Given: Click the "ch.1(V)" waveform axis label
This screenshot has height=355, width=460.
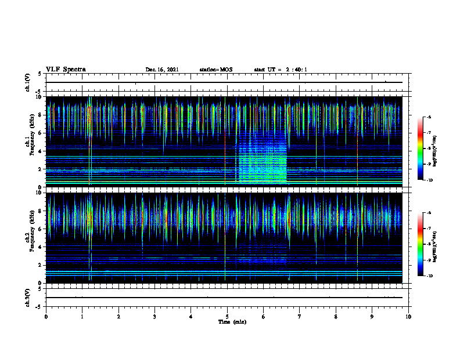Looking at the screenshot, I should tap(27, 82).
